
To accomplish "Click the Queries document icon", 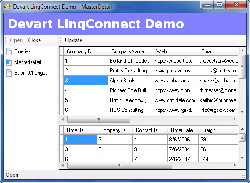I will 9,51.
